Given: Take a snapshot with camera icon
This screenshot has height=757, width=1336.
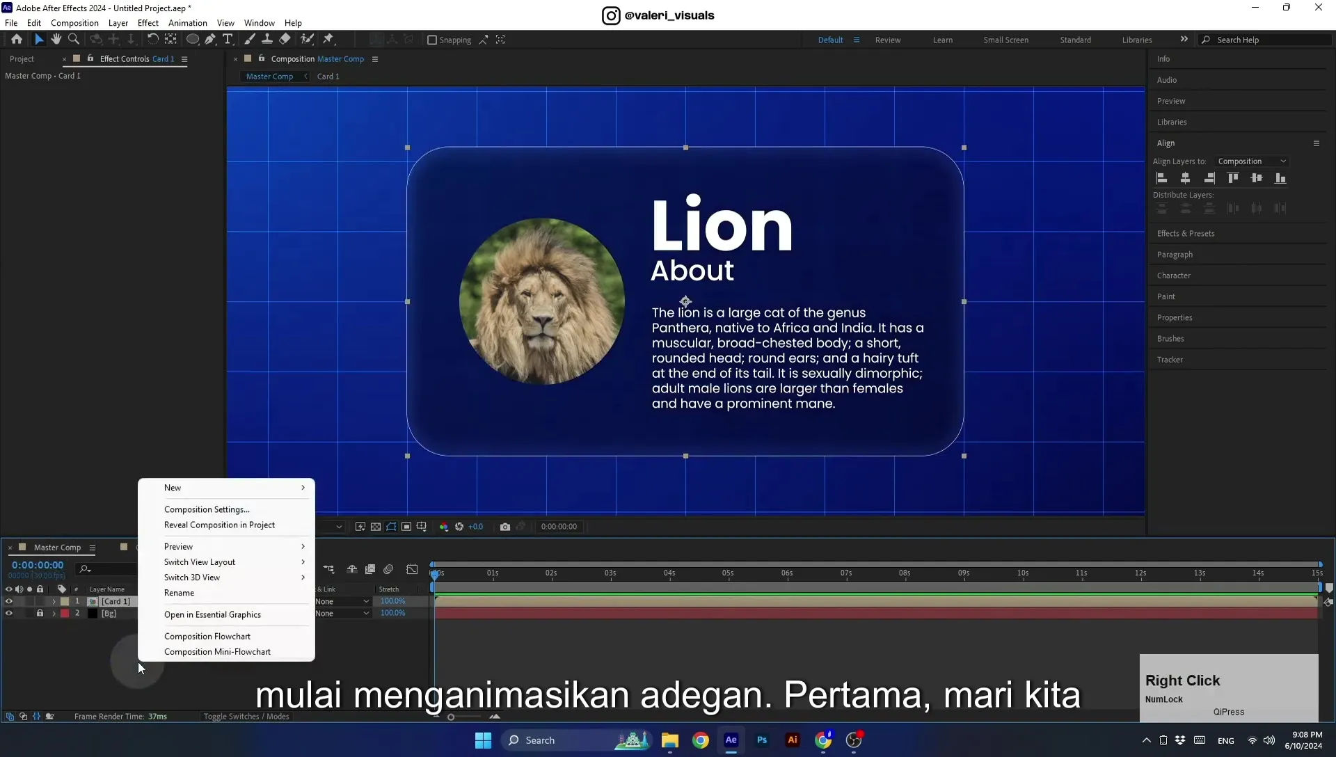Looking at the screenshot, I should [x=505, y=527].
